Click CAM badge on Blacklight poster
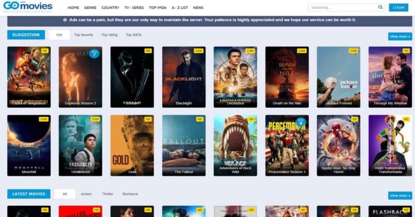This screenshot has width=415, height=217. (199, 51)
